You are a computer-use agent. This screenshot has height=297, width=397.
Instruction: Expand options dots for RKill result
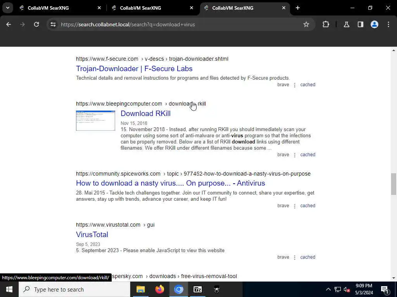click(295, 155)
